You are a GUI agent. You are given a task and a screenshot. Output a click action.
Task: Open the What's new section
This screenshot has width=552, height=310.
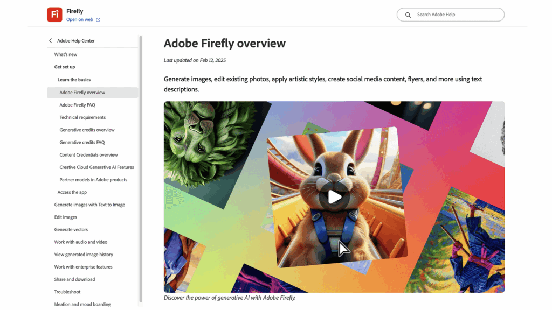click(65, 54)
